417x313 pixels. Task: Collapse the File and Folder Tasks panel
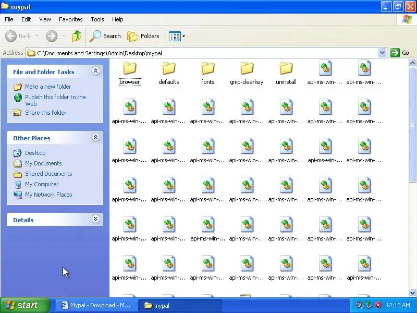(x=96, y=71)
